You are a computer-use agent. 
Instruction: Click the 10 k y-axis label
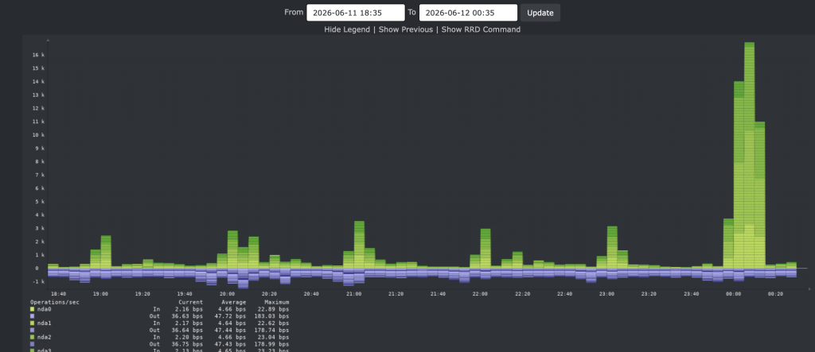(x=38, y=134)
